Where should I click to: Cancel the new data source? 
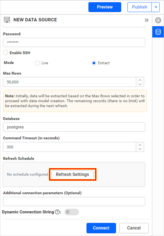pyautogui.click(x=134, y=228)
